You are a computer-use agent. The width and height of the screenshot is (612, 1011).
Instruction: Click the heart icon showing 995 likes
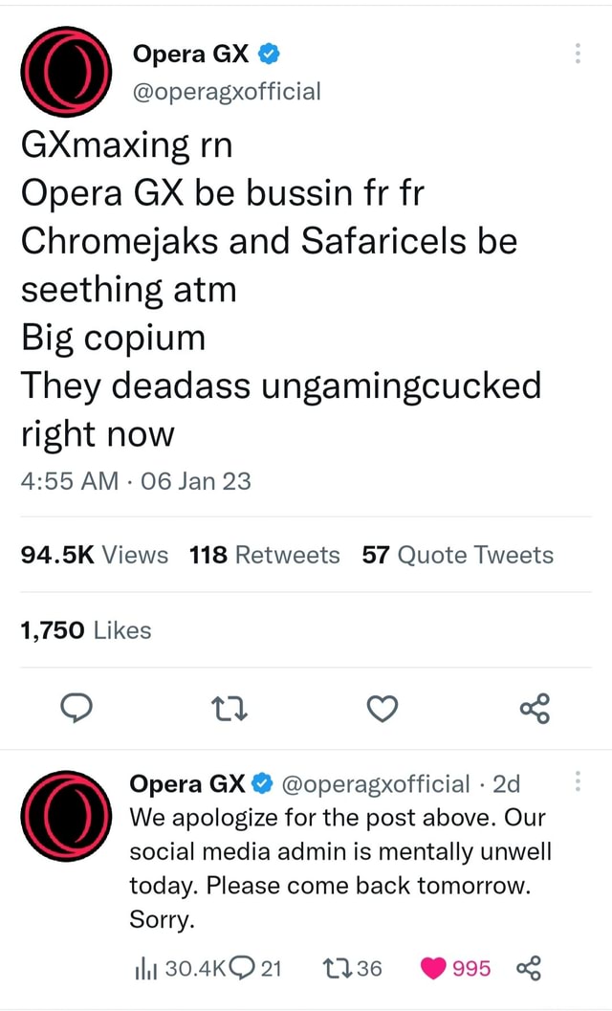pyautogui.click(x=433, y=968)
